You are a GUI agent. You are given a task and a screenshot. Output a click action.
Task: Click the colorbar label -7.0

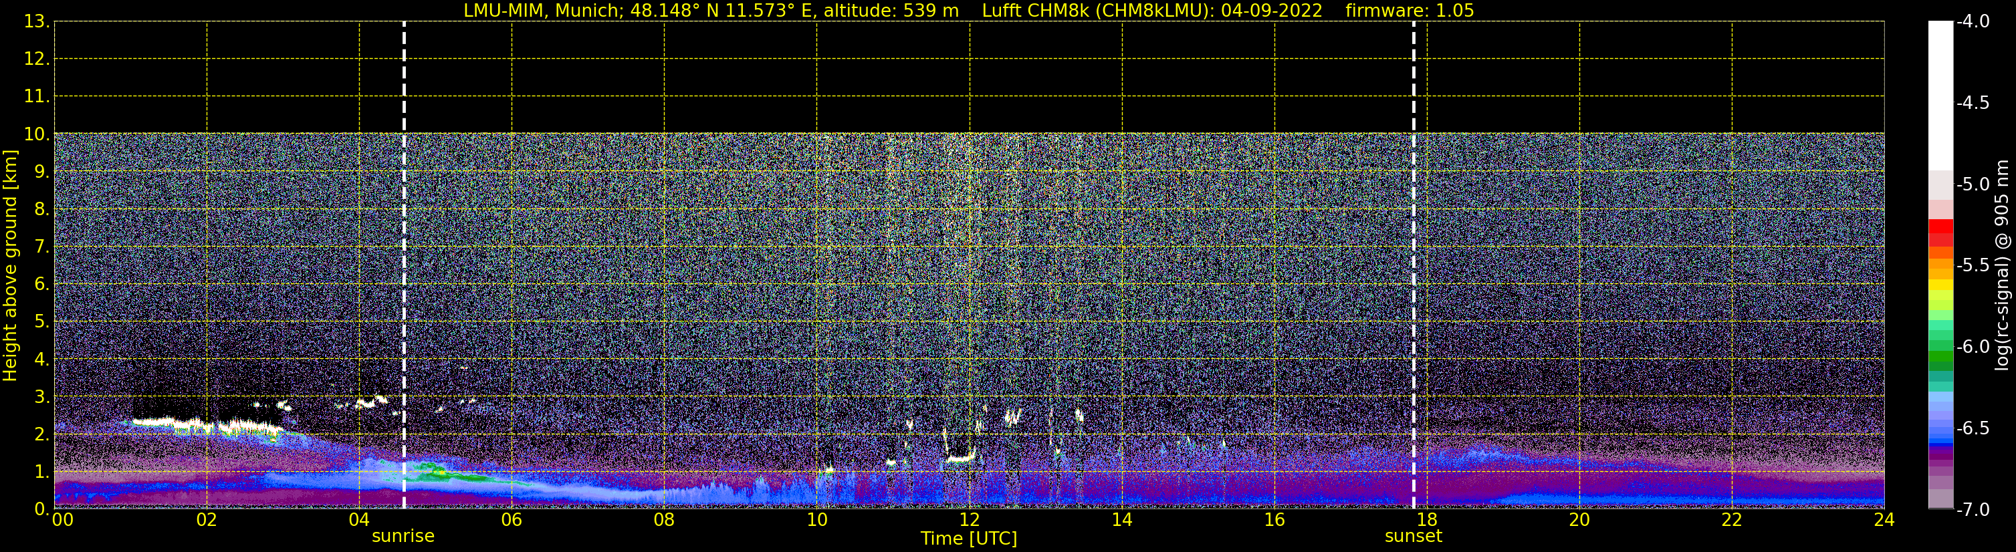click(1972, 510)
